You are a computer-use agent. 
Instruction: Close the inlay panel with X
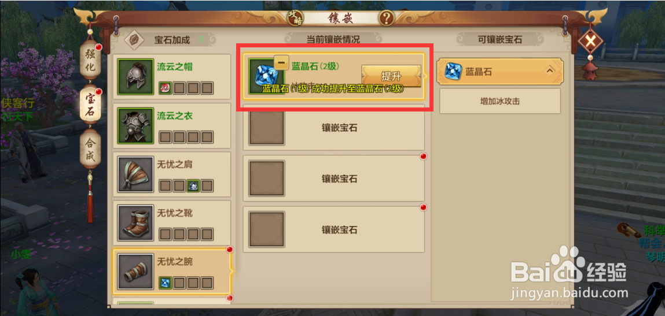590,42
